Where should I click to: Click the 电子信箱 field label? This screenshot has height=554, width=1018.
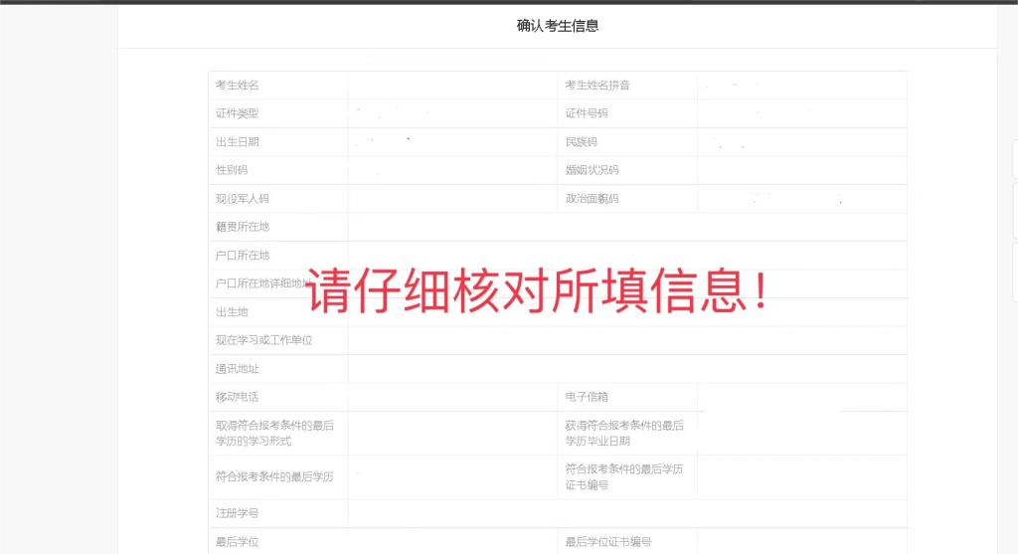pos(587,397)
